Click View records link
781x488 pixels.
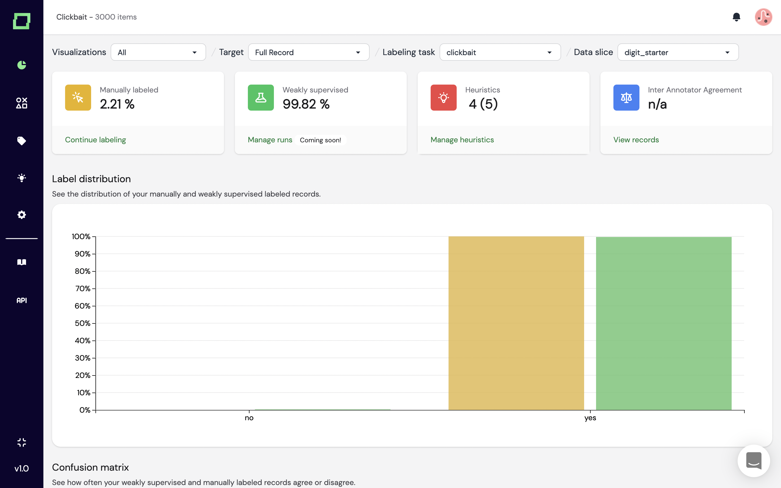[636, 140]
